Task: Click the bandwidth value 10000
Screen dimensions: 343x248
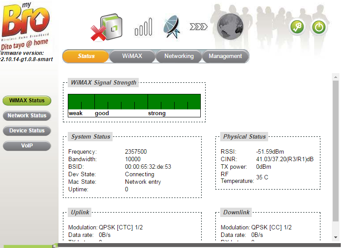Action: coord(133,159)
